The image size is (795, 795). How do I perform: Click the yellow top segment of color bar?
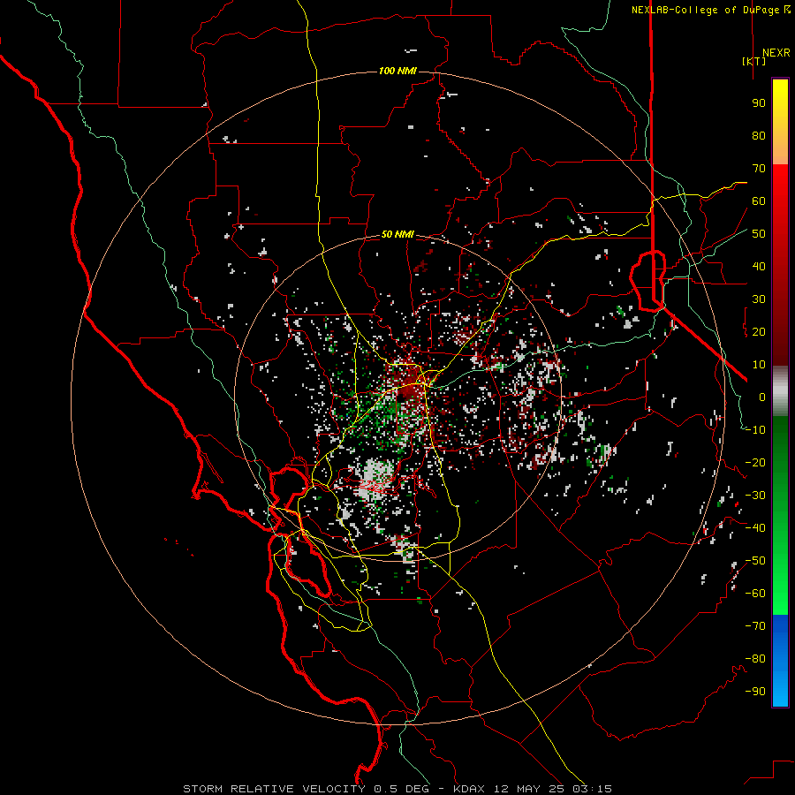(x=780, y=122)
